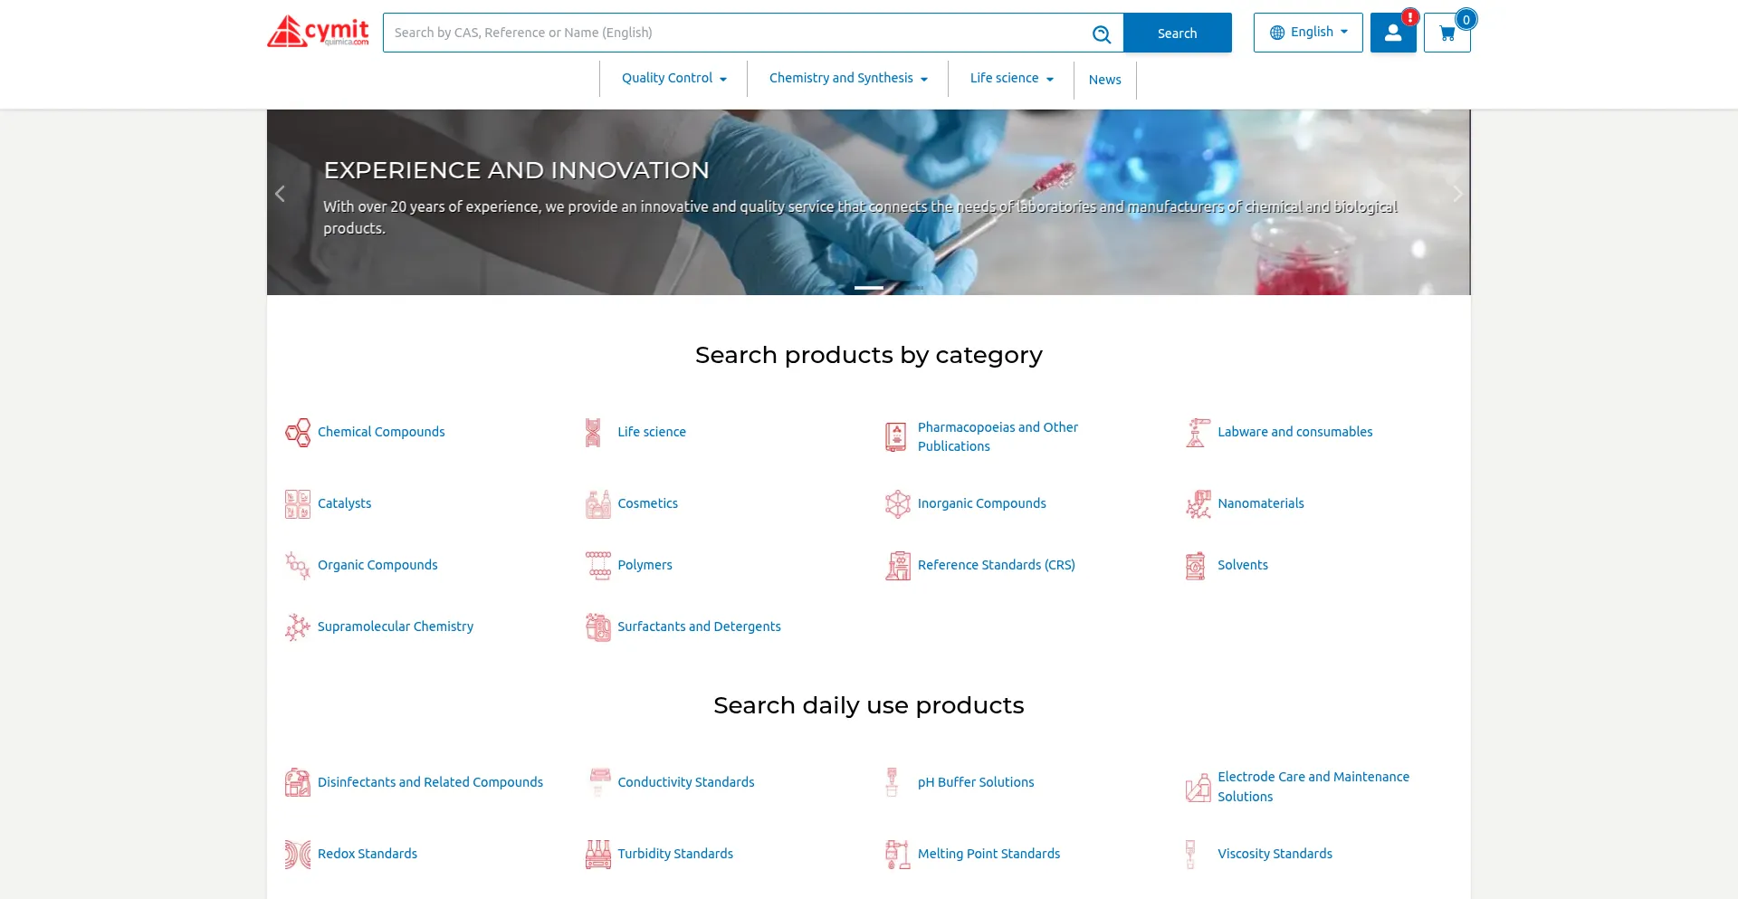The height and width of the screenshot is (899, 1738).
Task: Click the Cymit Quimica logo
Action: pos(318,32)
